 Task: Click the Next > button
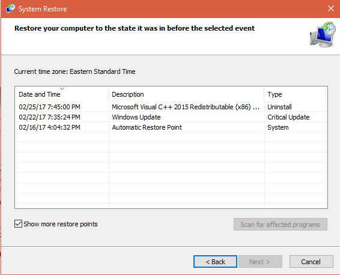coord(261,262)
